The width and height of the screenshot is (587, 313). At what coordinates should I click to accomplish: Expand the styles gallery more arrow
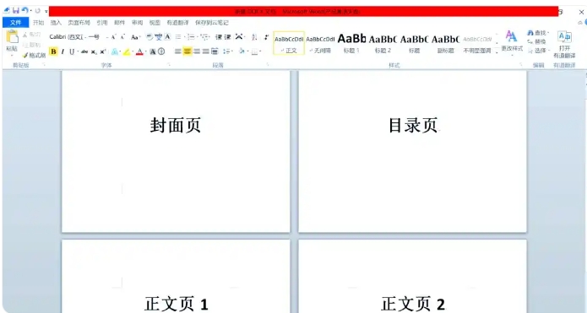[497, 52]
